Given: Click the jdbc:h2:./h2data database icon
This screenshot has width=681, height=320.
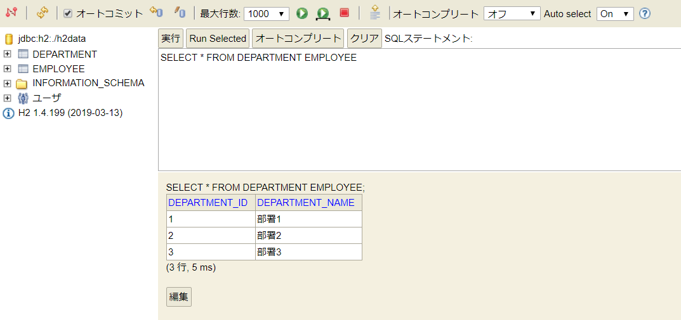Looking at the screenshot, I should [x=9, y=39].
